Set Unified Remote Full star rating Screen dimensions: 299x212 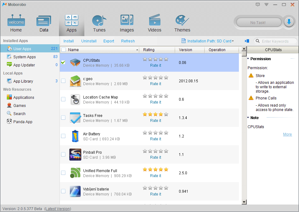pos(155,170)
